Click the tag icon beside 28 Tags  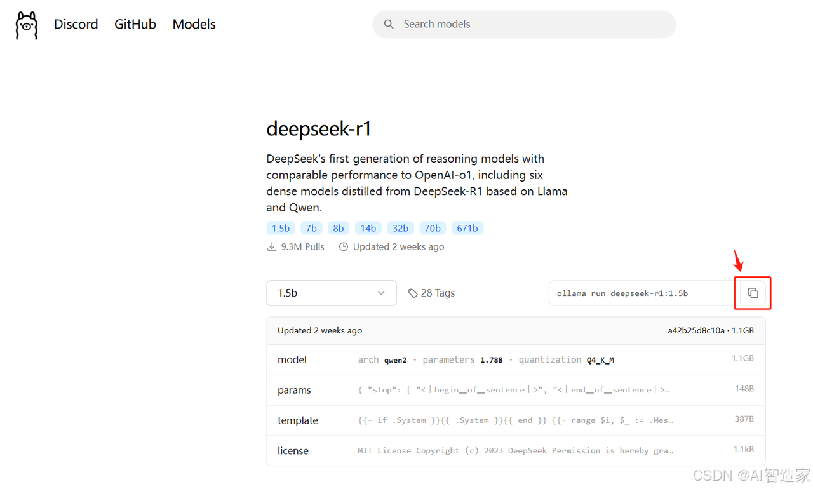coord(413,293)
